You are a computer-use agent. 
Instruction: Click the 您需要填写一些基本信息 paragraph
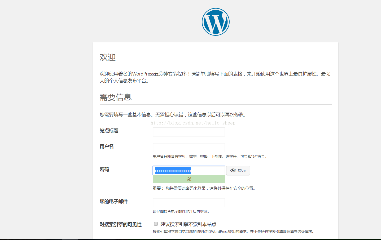[174, 115]
